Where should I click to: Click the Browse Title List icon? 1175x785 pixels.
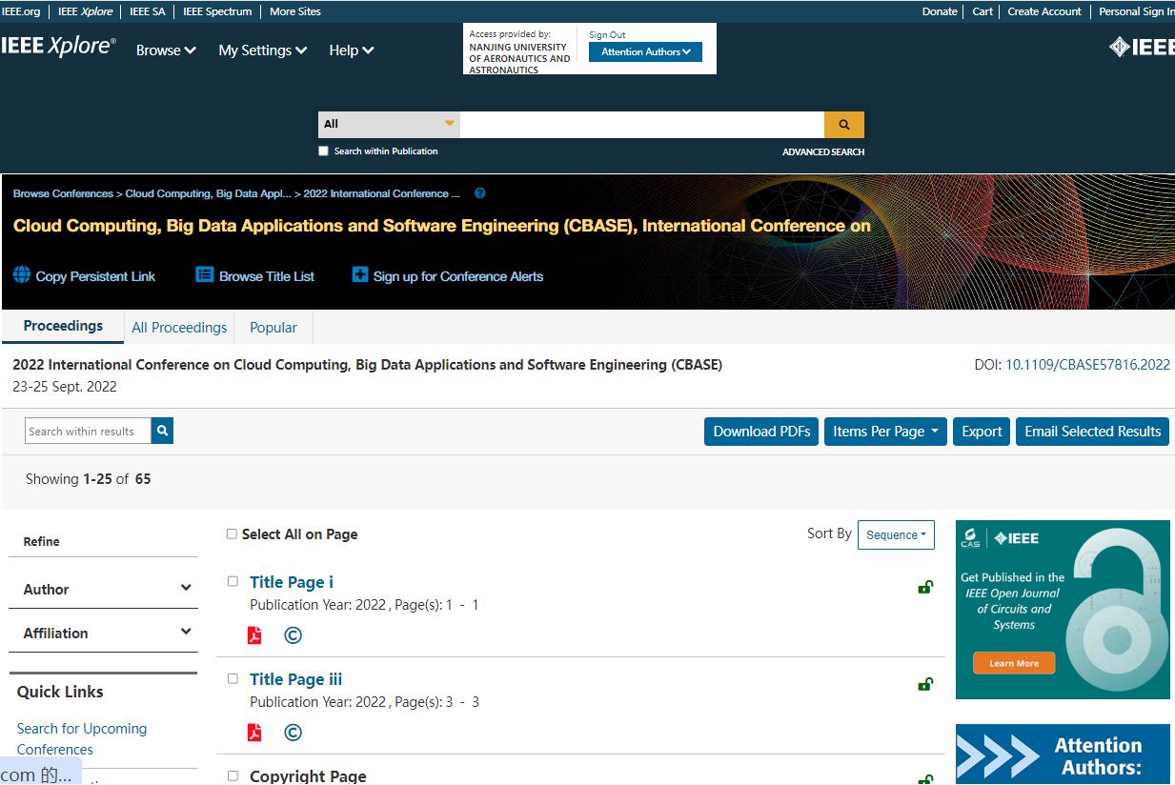[205, 275]
